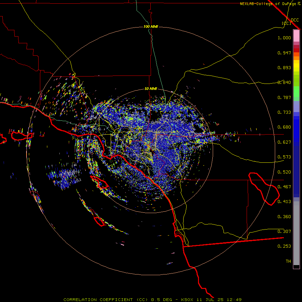Pick the pink band of the color scale
This screenshot has height=302, width=302.
click(x=296, y=36)
